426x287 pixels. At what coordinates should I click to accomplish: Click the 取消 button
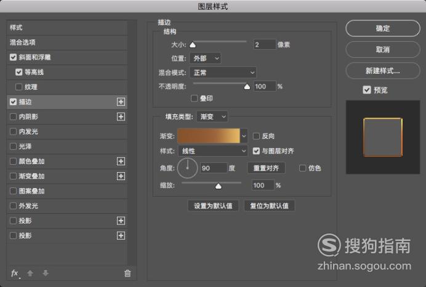click(383, 49)
